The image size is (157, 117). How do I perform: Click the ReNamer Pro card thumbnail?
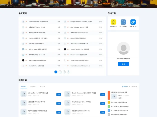tap(67, 112)
